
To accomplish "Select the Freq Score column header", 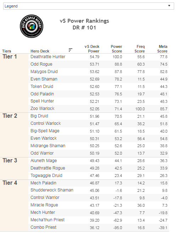I will pos(140,49).
